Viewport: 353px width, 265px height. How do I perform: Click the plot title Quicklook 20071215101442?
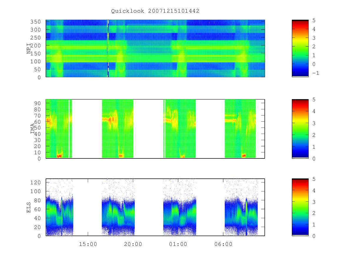[x=155, y=11]
